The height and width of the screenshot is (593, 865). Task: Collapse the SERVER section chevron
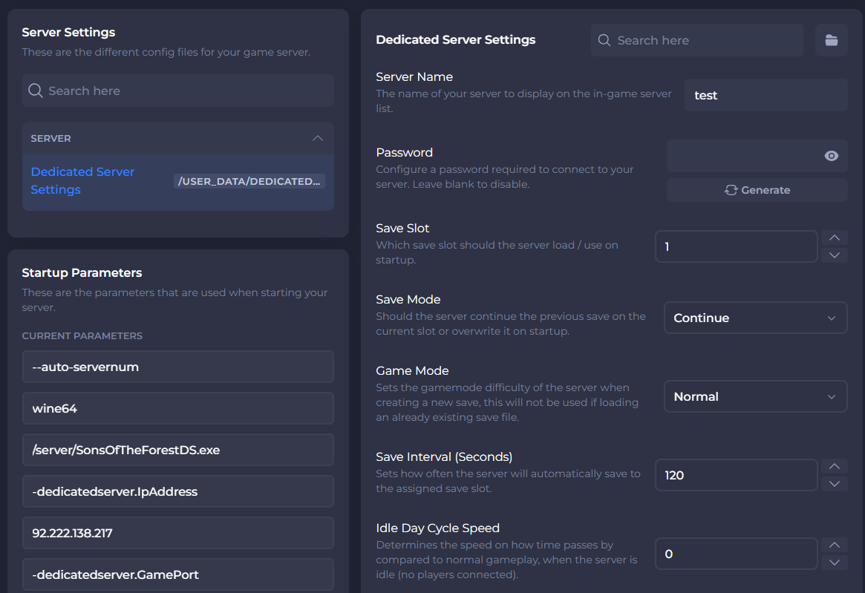pyautogui.click(x=317, y=139)
